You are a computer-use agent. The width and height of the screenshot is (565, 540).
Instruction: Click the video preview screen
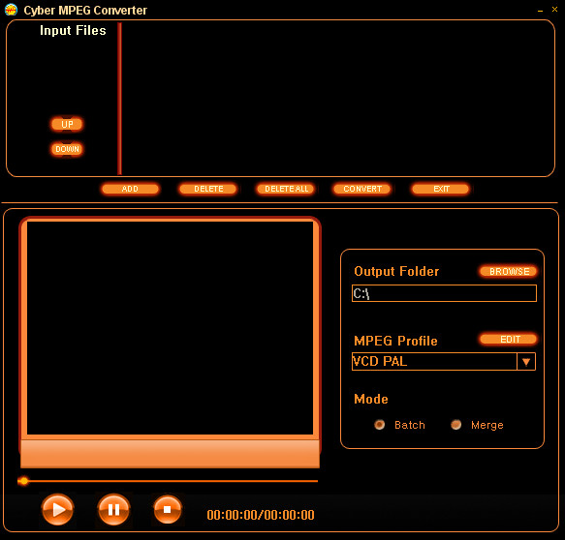pyautogui.click(x=170, y=328)
